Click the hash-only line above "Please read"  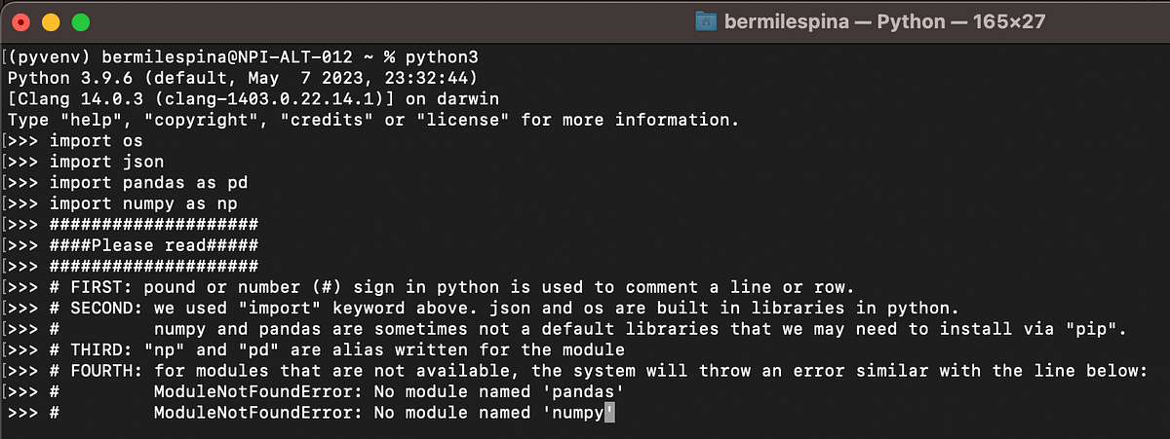131,225
